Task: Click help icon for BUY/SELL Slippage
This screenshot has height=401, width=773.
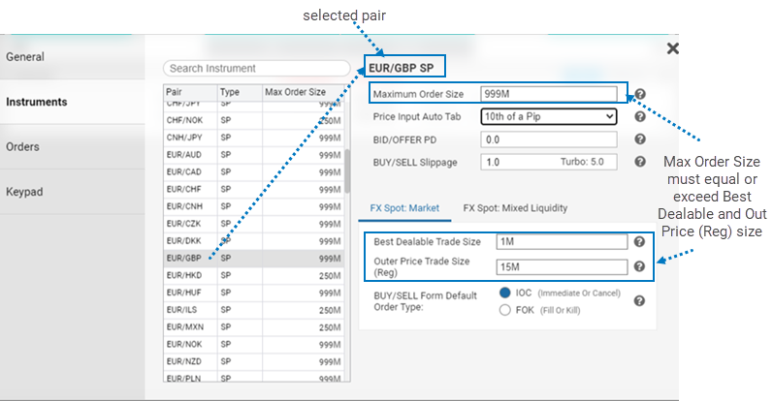Action: (640, 162)
